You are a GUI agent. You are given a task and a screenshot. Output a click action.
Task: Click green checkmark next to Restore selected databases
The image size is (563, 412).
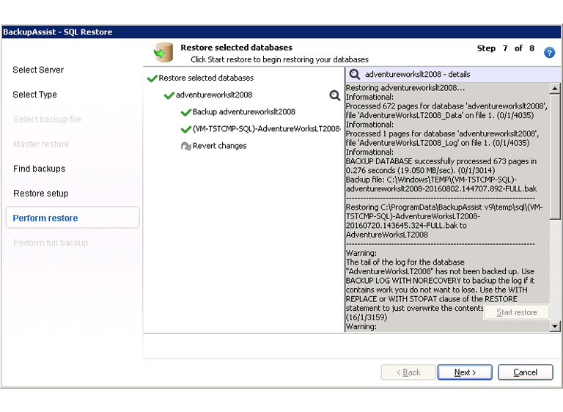click(152, 78)
